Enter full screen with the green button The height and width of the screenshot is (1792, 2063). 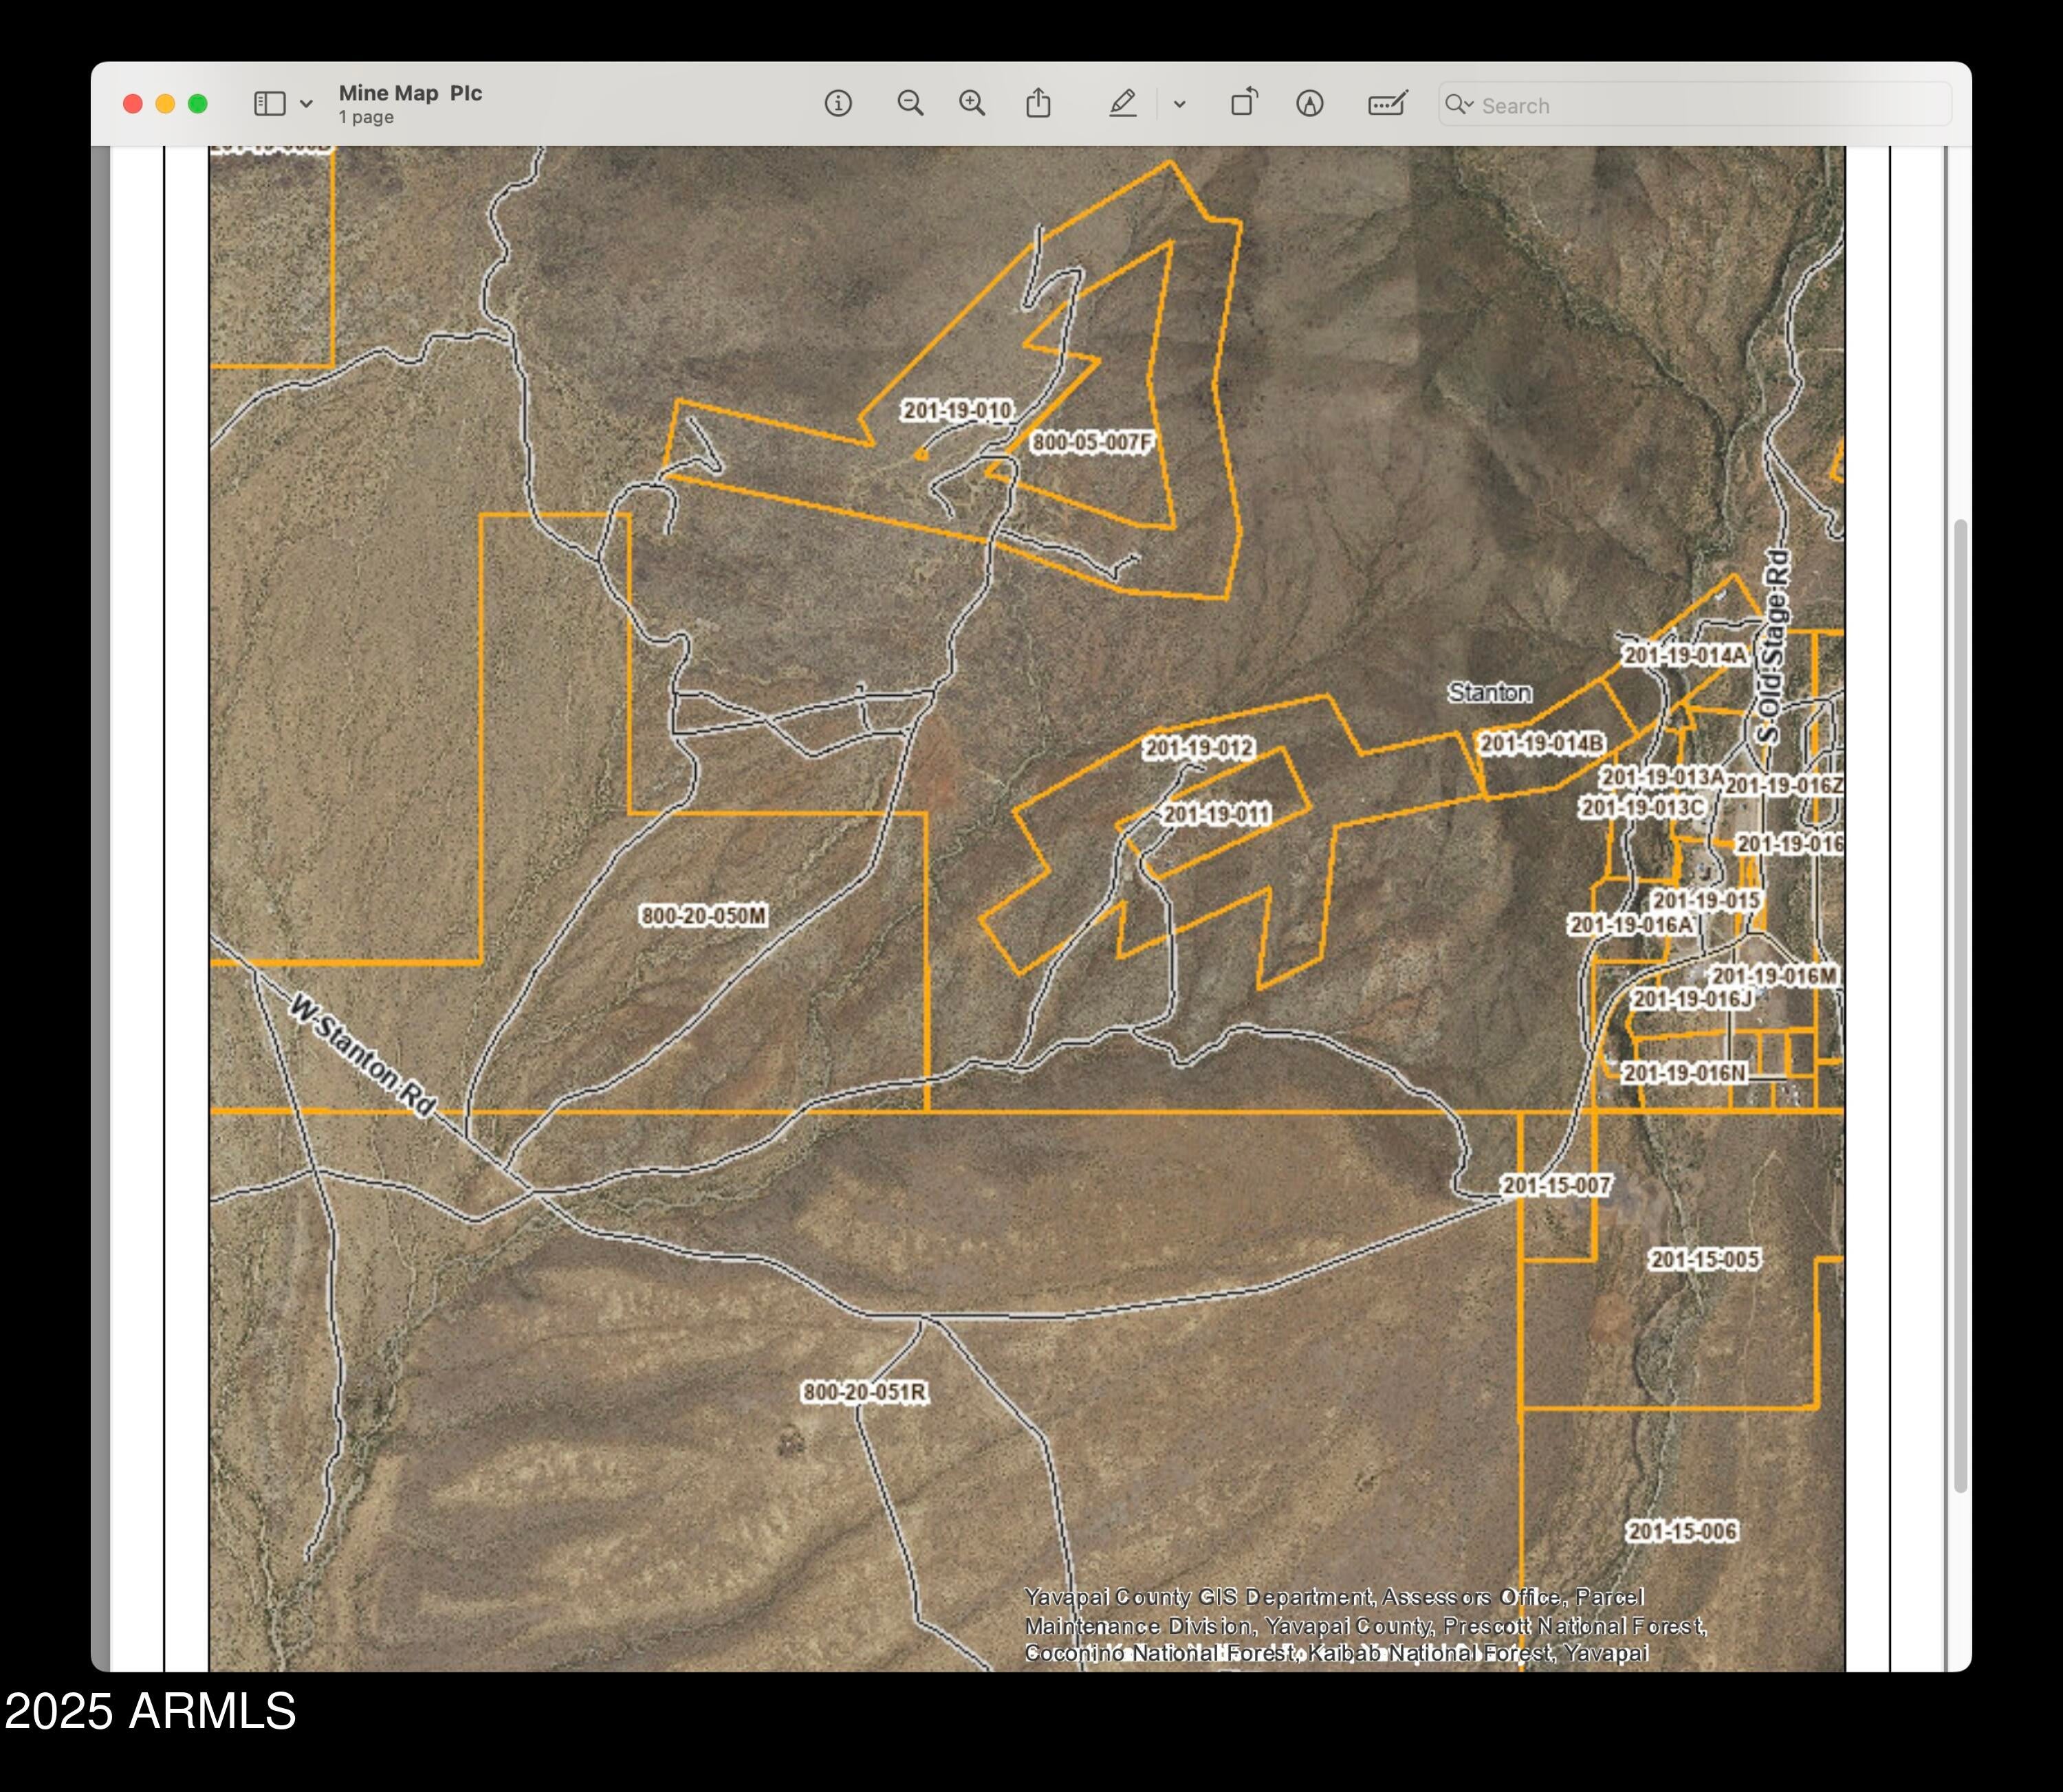click(197, 103)
